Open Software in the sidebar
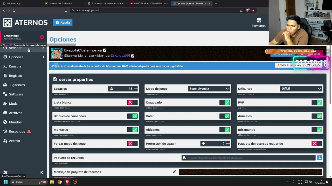The height and width of the screenshot is (186, 332). (x=16, y=94)
